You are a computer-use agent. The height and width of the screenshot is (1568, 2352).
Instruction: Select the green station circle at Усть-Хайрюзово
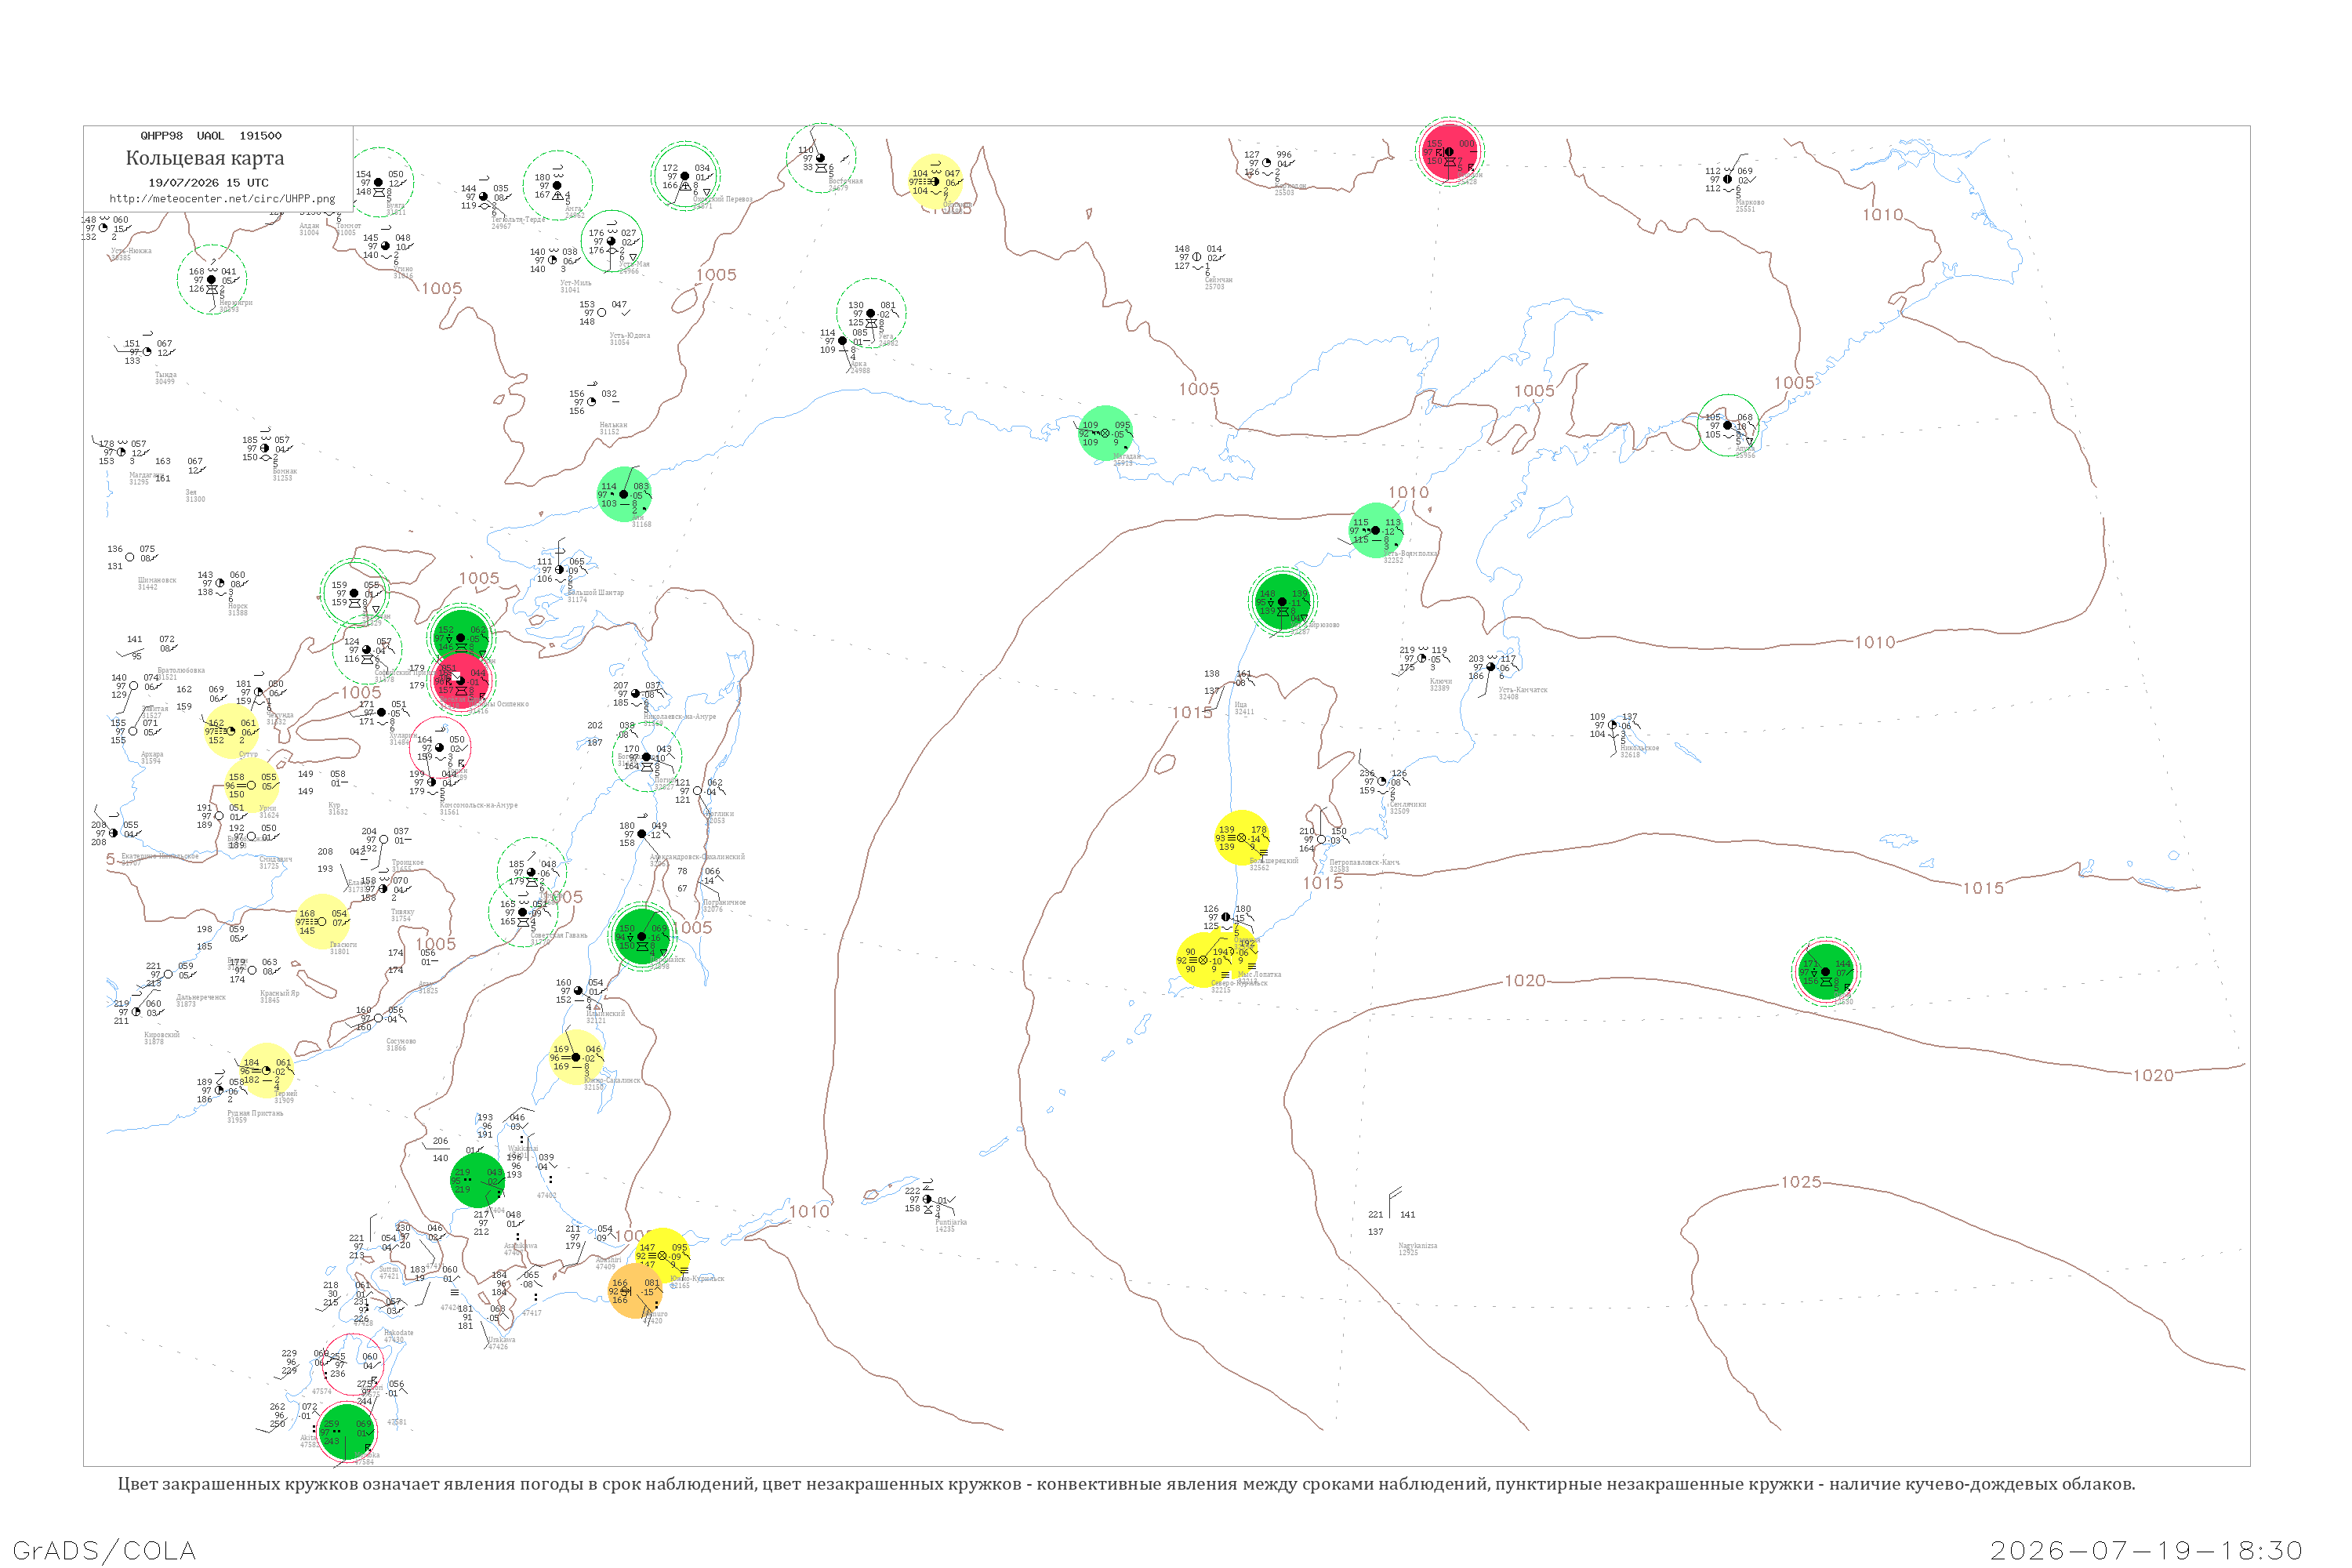1282,602
